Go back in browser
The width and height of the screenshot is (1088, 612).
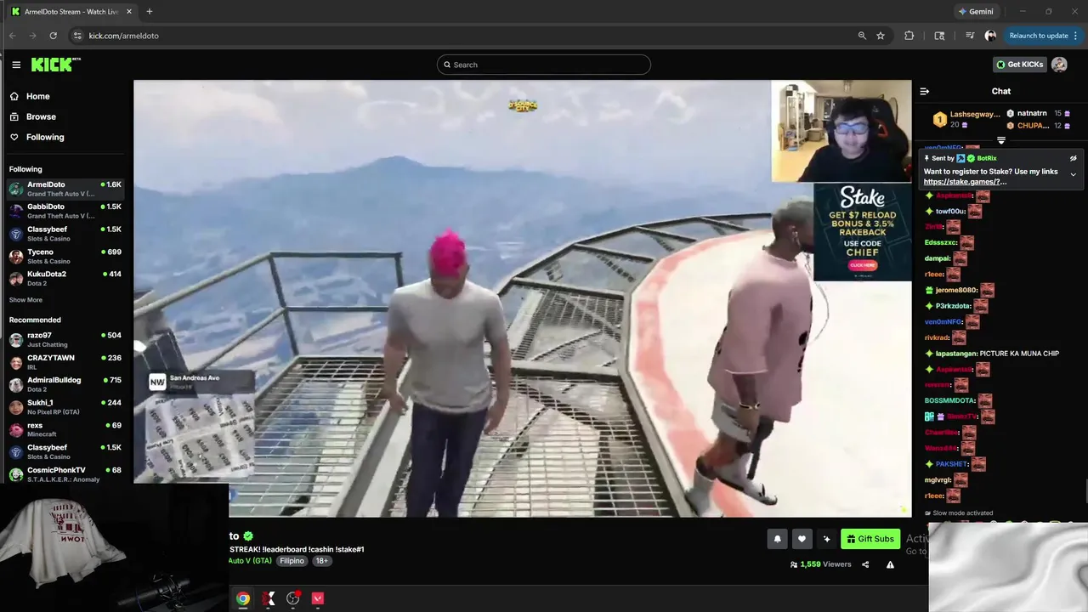pos(13,36)
